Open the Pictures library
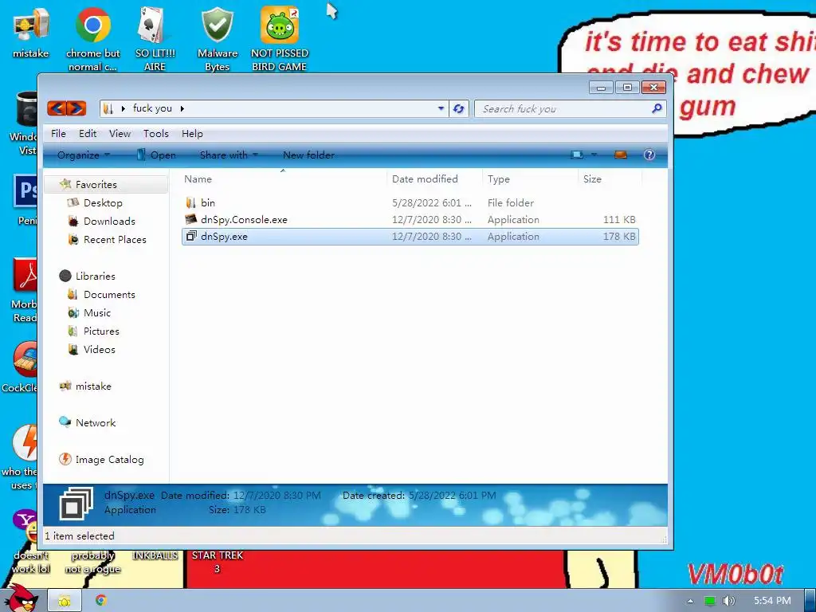816x612 pixels. click(101, 331)
